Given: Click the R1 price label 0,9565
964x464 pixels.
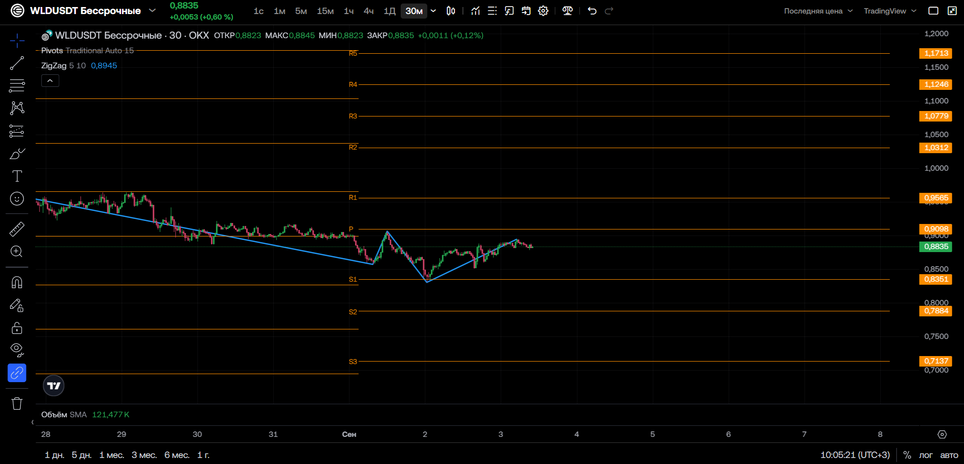Looking at the screenshot, I should coord(936,198).
